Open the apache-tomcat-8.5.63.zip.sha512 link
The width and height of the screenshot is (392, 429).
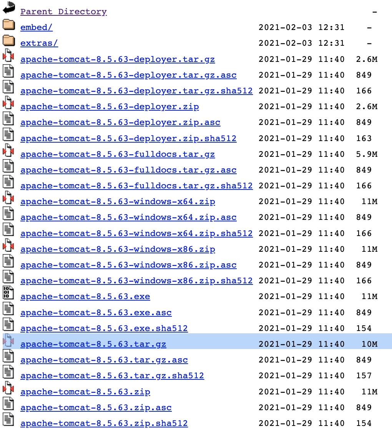click(x=104, y=423)
